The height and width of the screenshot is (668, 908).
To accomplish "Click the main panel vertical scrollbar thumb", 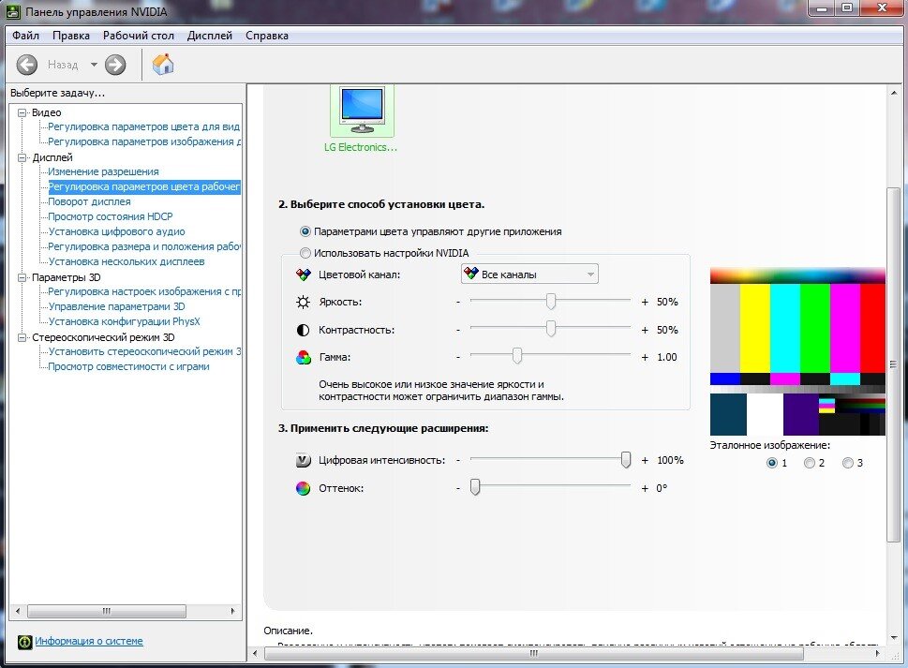I will 894,364.
